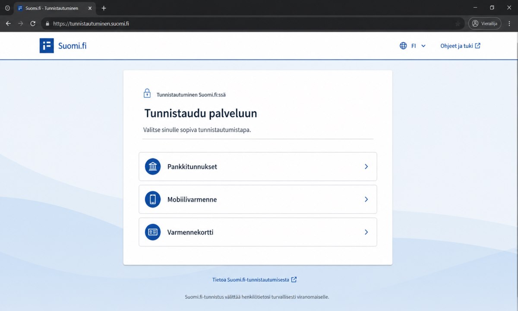Click the Suomi.fi logo icon
This screenshot has height=311, width=518.
click(x=47, y=45)
